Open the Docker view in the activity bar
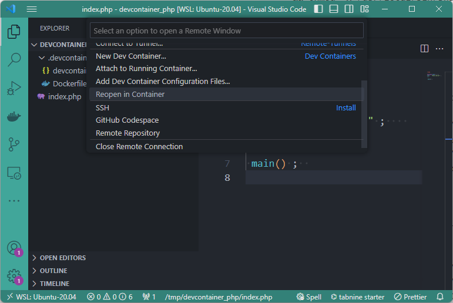Image resolution: width=453 pixels, height=303 pixels. (14, 116)
